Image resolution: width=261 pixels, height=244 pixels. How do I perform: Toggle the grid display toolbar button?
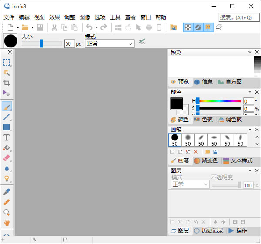(x=208, y=27)
